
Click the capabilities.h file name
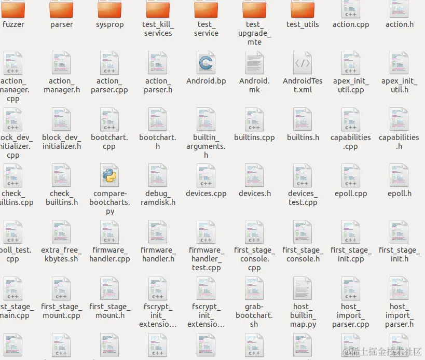tap(399, 142)
